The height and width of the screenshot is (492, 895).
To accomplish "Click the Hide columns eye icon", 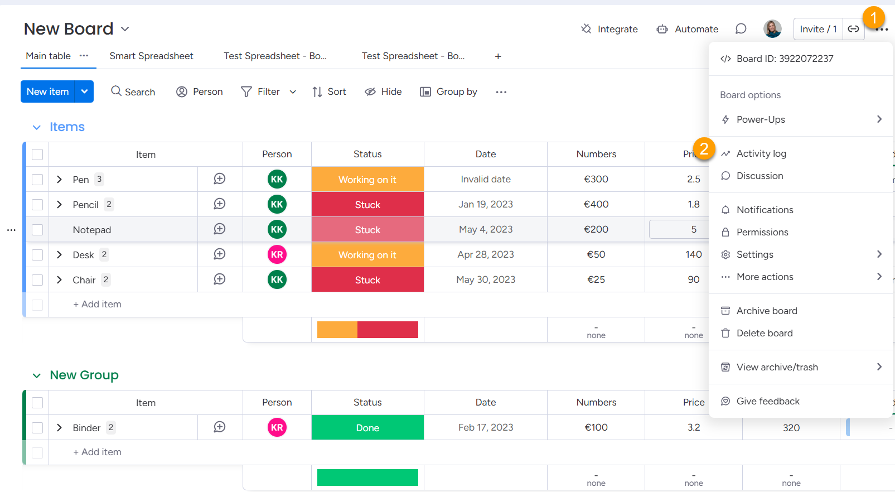I will 370,92.
